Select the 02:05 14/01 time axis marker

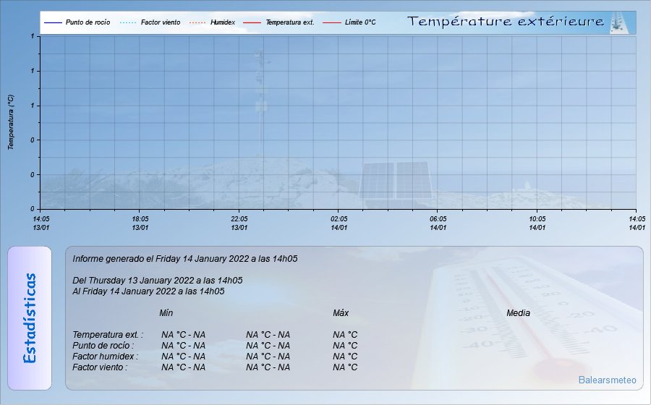(x=339, y=223)
